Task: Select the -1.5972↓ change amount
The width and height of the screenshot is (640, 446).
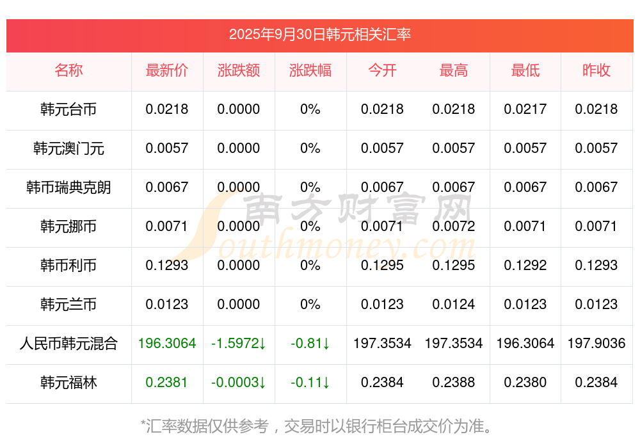Action: [x=239, y=344]
